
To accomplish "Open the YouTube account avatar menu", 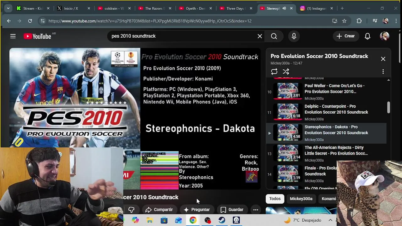I will 384,36.
